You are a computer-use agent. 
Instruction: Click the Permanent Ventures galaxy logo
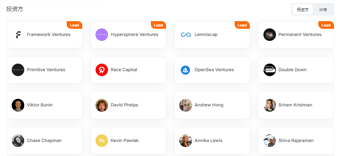(269, 35)
